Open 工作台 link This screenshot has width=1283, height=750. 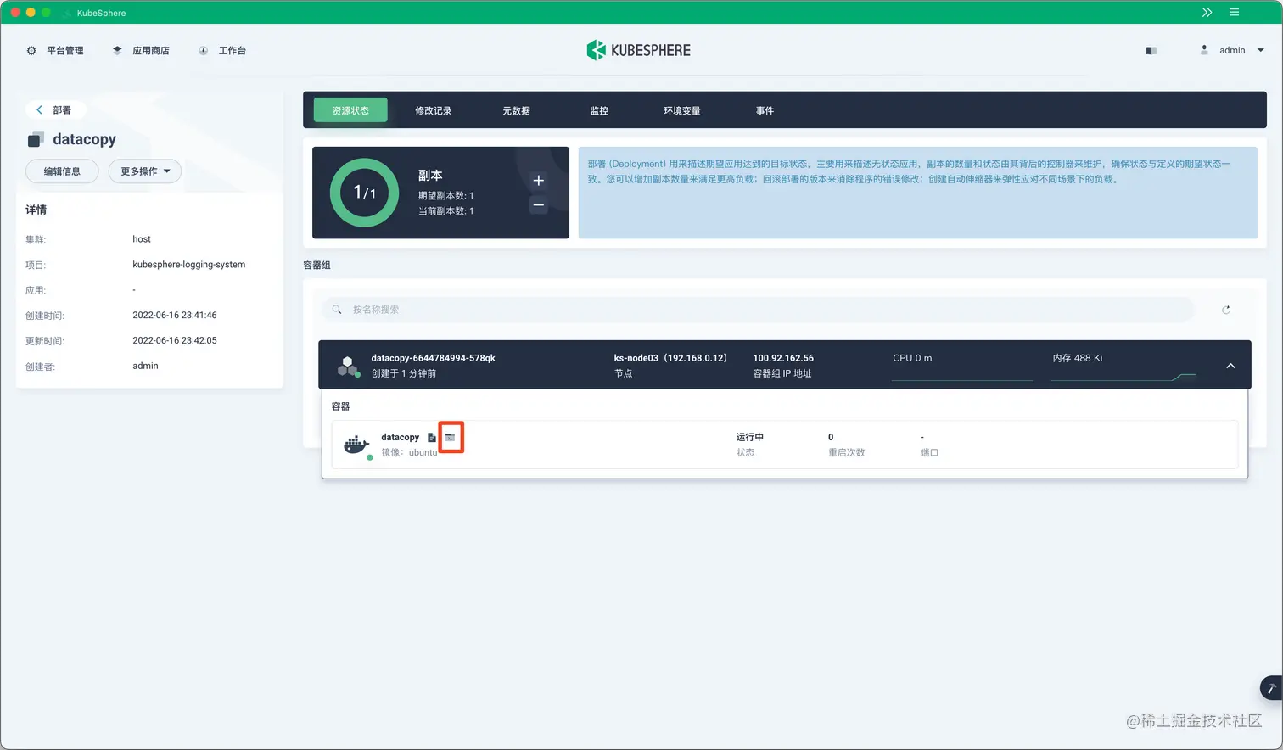233,51
